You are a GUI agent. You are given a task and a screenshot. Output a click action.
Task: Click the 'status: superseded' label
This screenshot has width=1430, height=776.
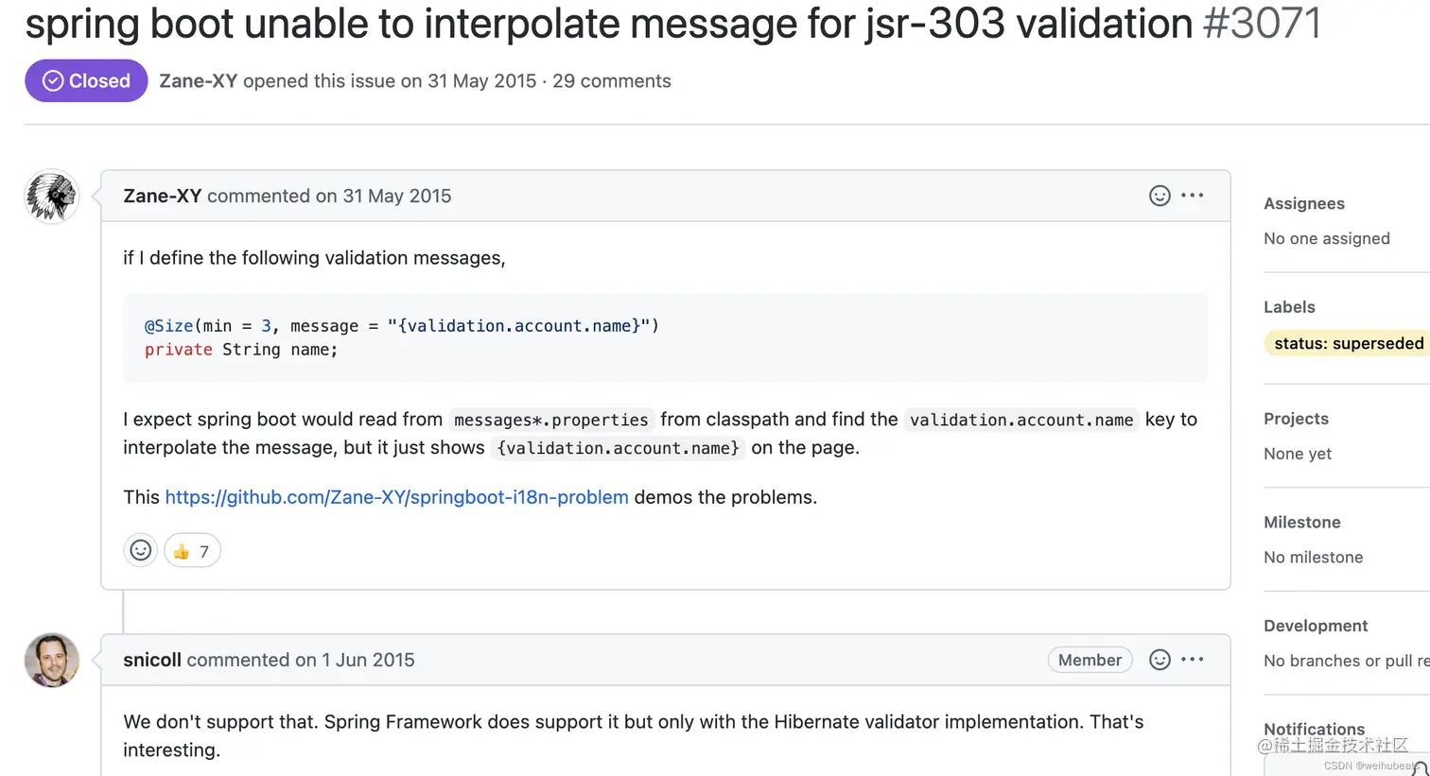1348,343
